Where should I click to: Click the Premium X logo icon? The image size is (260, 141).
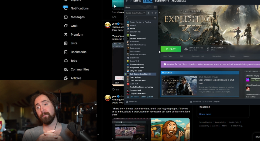click(66, 34)
